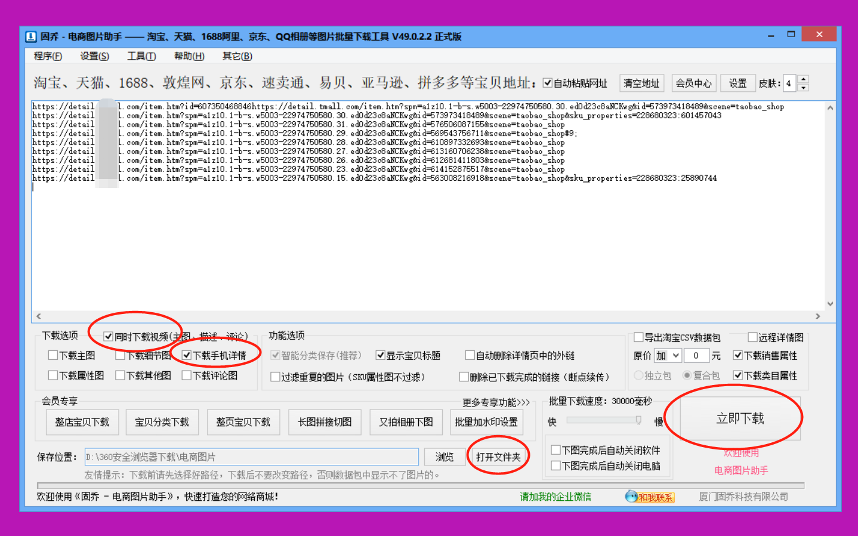This screenshot has height=536, width=858.
Task: Enable 导出淘宝CSV数据包 checkbox
Action: (x=638, y=337)
